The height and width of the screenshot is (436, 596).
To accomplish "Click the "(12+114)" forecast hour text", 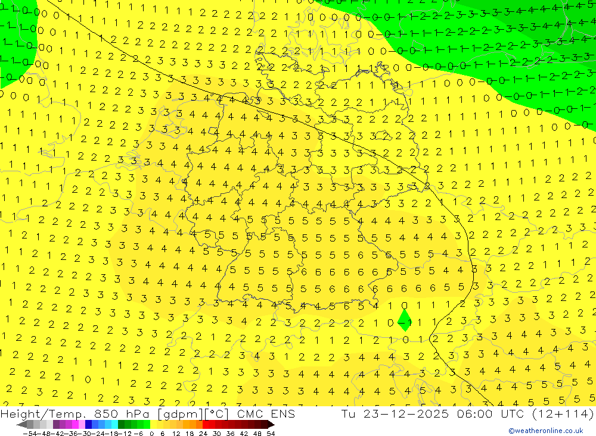I will tap(563, 413).
